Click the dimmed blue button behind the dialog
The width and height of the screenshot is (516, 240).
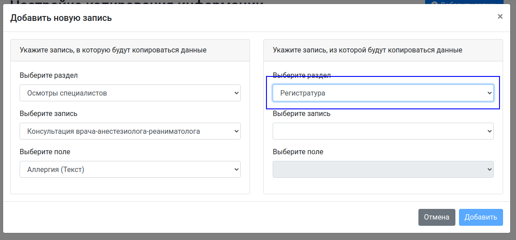[x=467, y=3]
